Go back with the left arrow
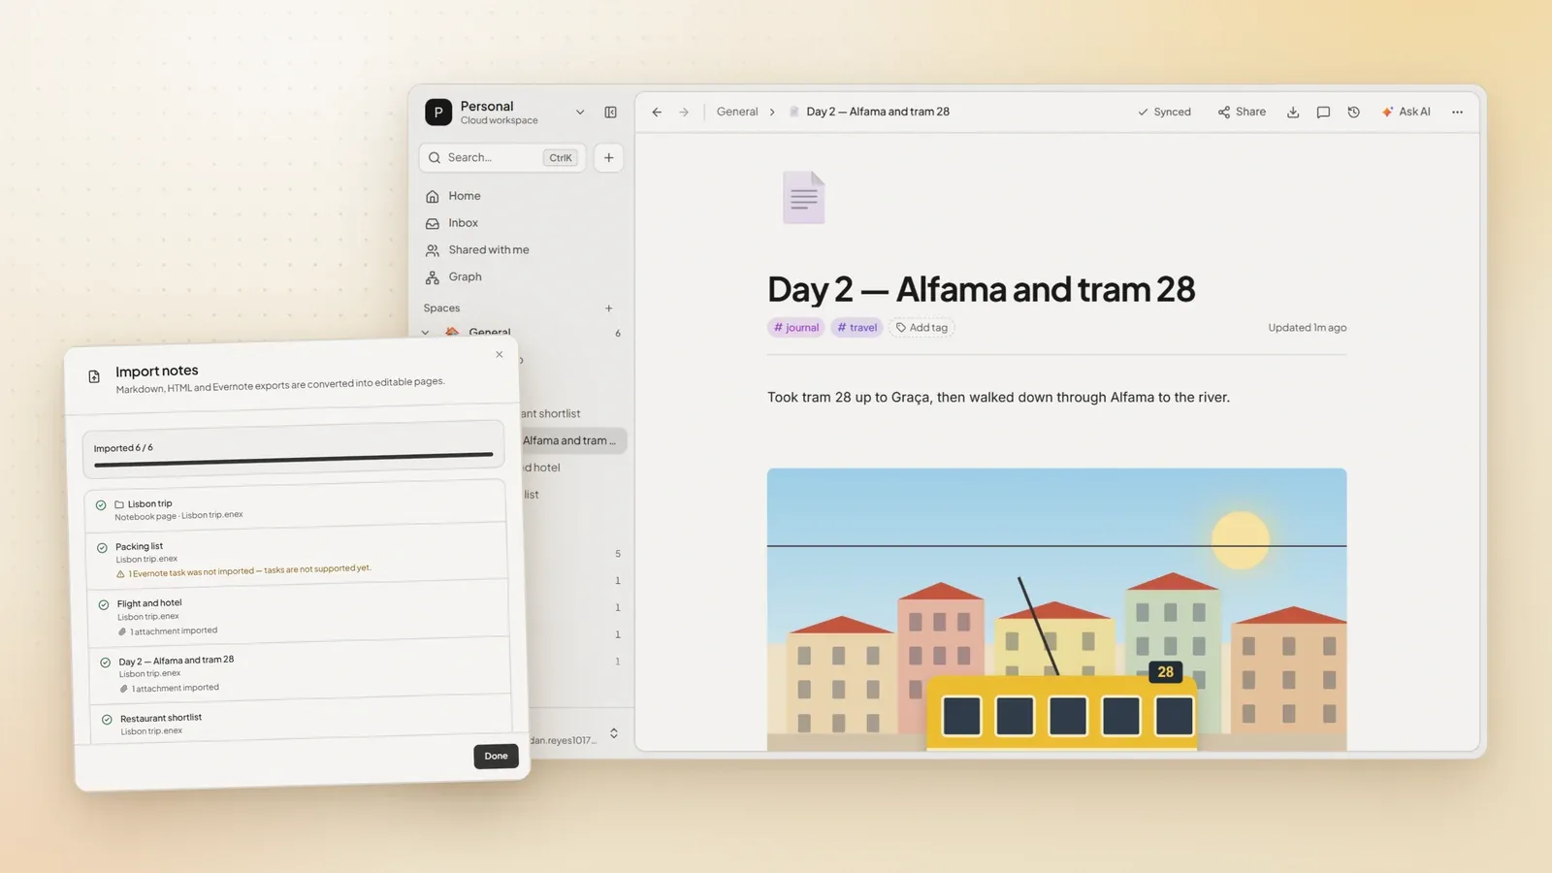 (657, 113)
